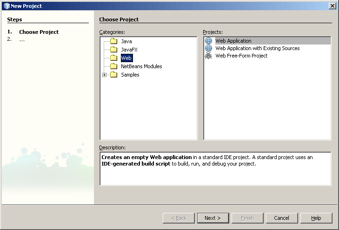The height and width of the screenshot is (230, 339).
Task: Click the Projects label
Action: tap(213, 32)
